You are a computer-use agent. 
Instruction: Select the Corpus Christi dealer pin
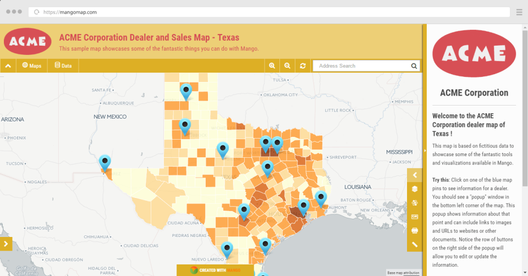point(265,246)
